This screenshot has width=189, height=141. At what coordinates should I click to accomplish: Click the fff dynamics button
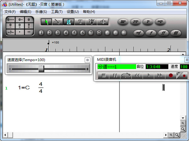pos(175,32)
